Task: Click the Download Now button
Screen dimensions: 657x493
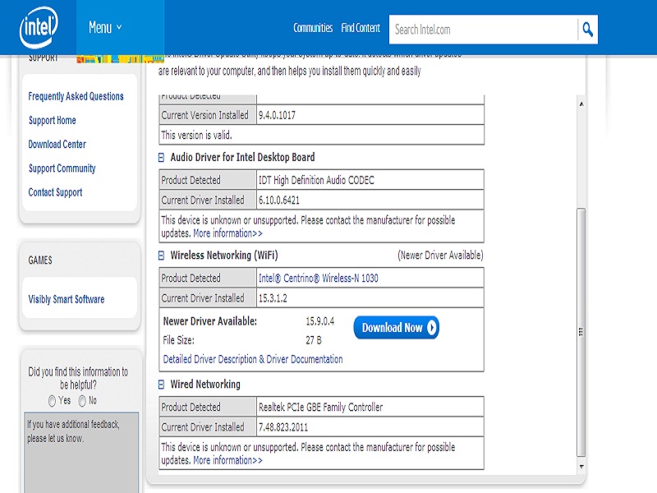Action: (x=396, y=328)
